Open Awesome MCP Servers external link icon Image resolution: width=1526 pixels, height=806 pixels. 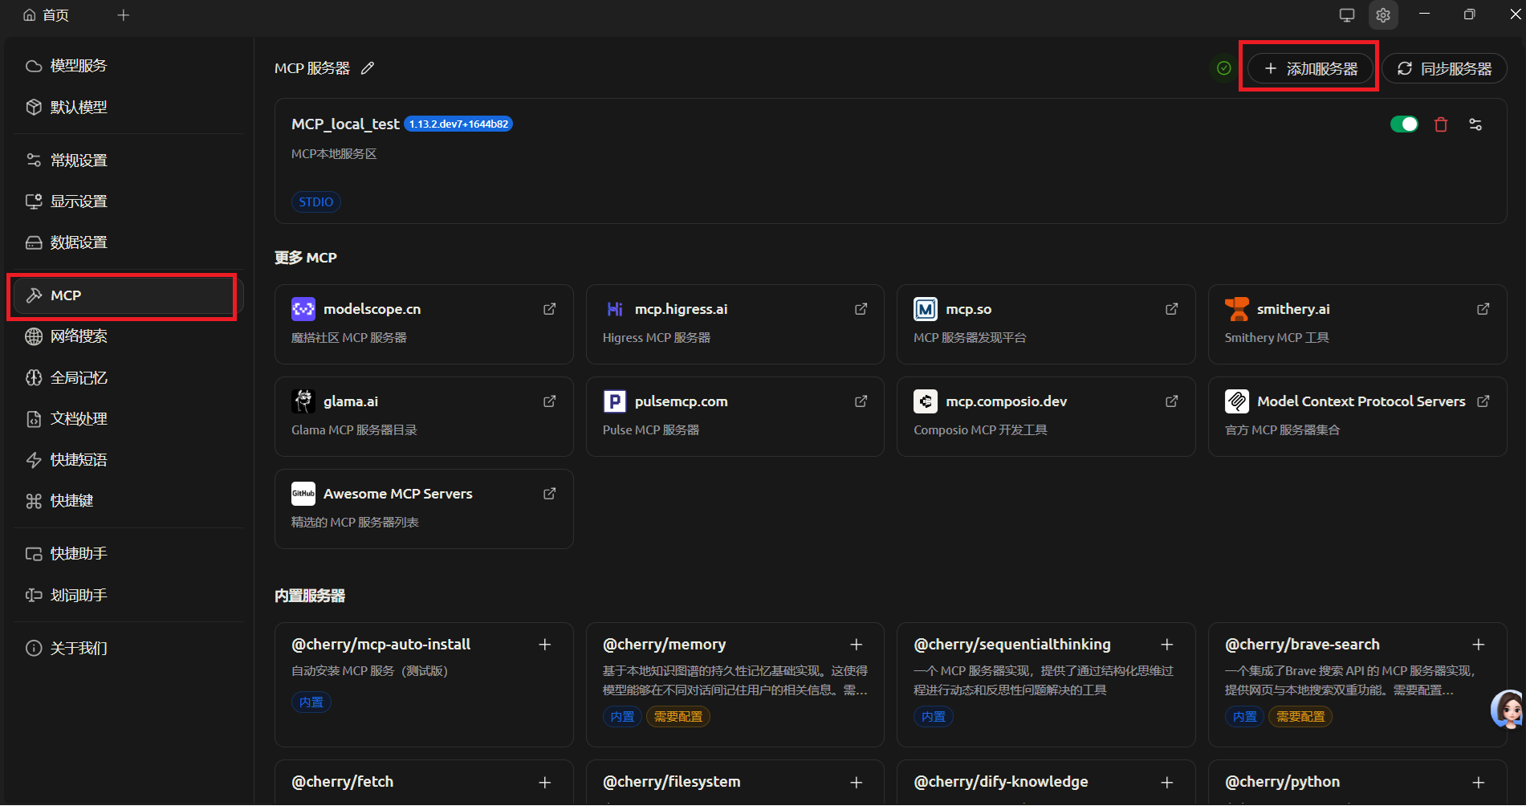pyautogui.click(x=550, y=494)
